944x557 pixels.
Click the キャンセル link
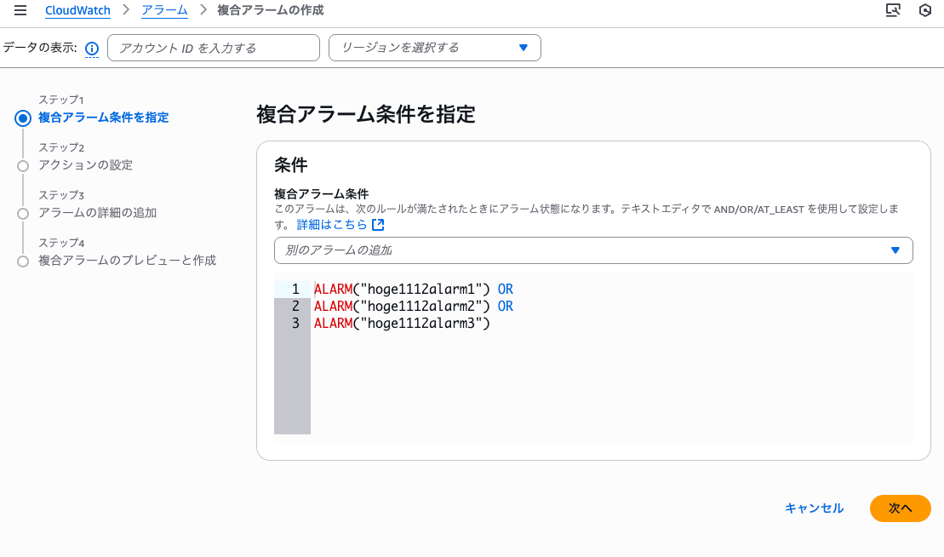pyautogui.click(x=813, y=508)
